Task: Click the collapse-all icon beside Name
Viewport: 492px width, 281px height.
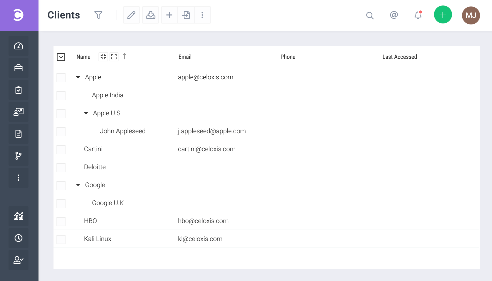Action: click(x=103, y=57)
